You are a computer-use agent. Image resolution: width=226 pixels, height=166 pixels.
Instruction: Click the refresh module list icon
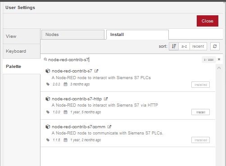click(215, 46)
